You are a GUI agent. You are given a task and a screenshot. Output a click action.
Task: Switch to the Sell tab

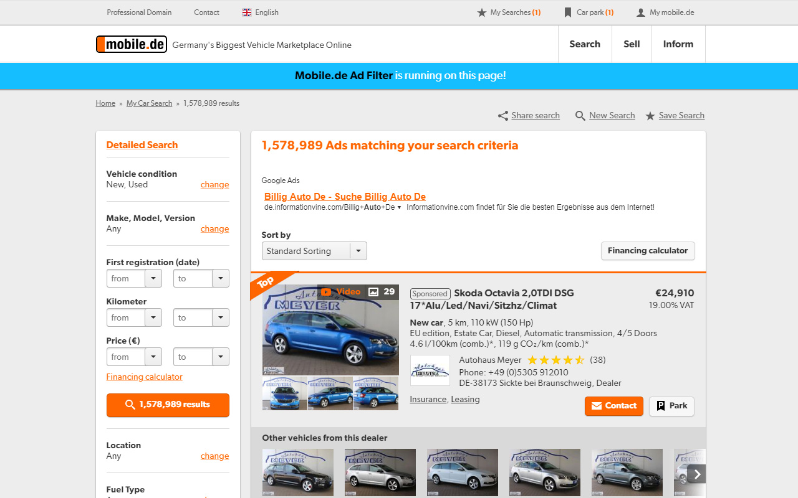click(632, 44)
